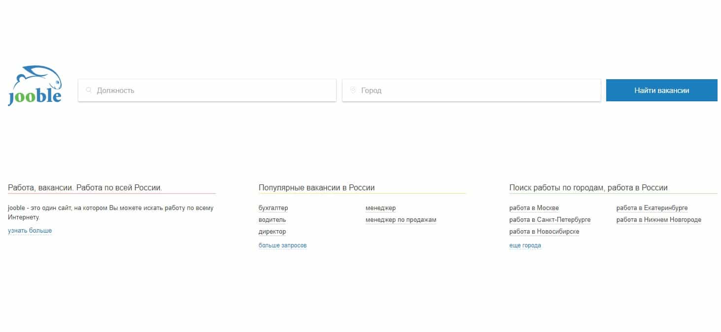
Task: Open работа в Нижнем Новгороде link
Action: [x=659, y=220]
